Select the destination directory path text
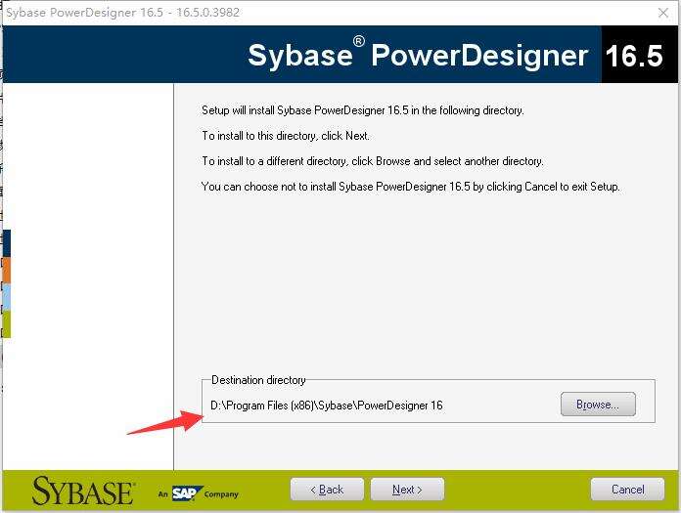Image resolution: width=681 pixels, height=513 pixels. tap(327, 406)
